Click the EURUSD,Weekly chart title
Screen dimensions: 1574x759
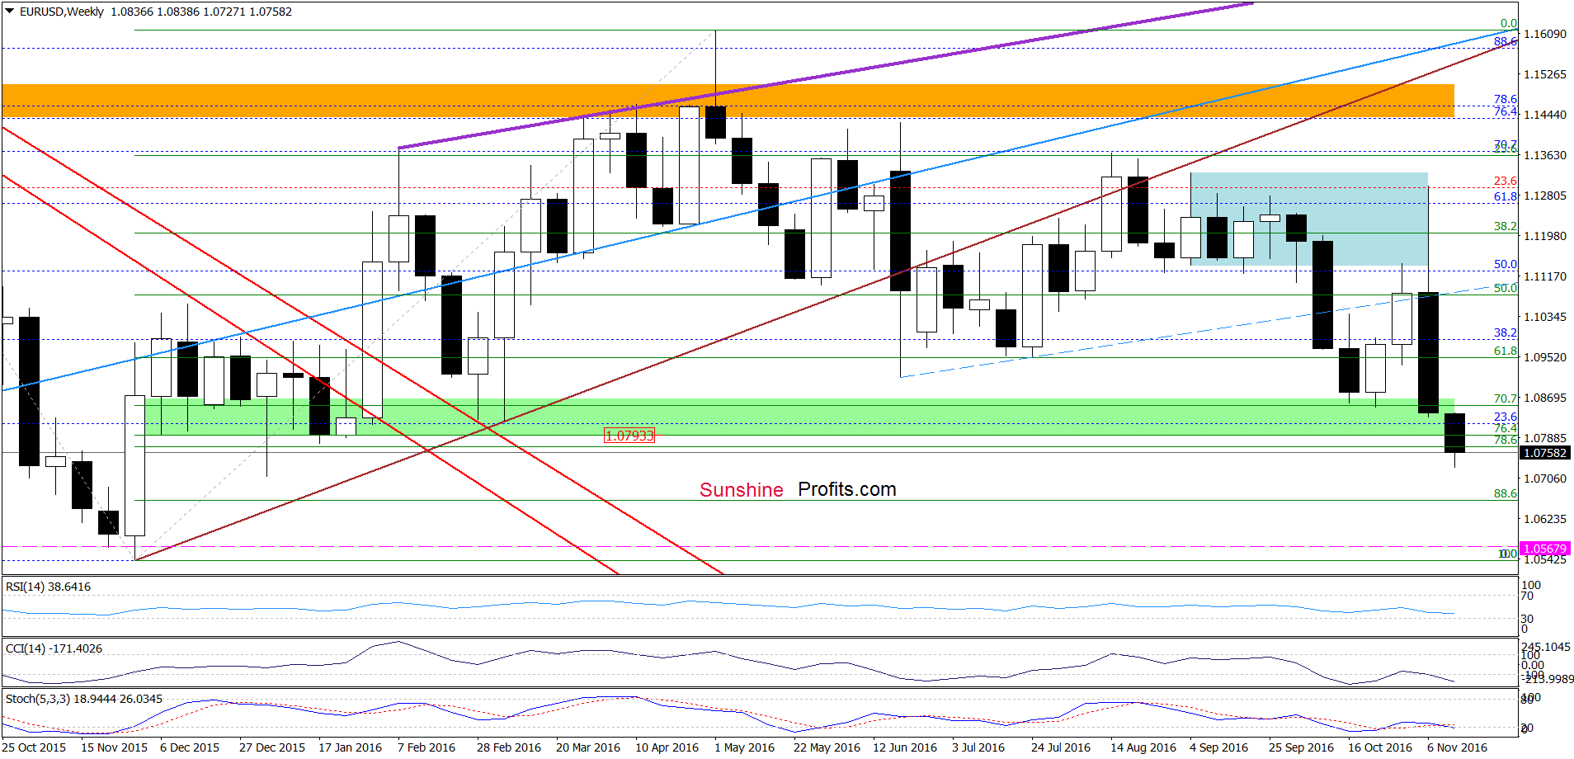[62, 12]
